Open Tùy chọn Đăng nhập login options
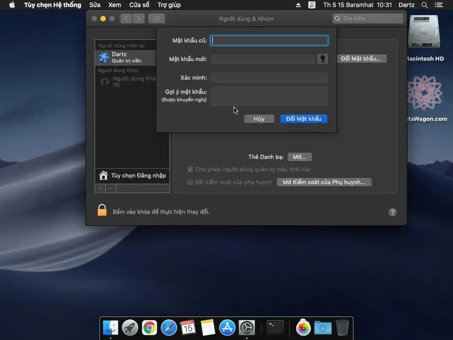This screenshot has width=453, height=340. 132,175
